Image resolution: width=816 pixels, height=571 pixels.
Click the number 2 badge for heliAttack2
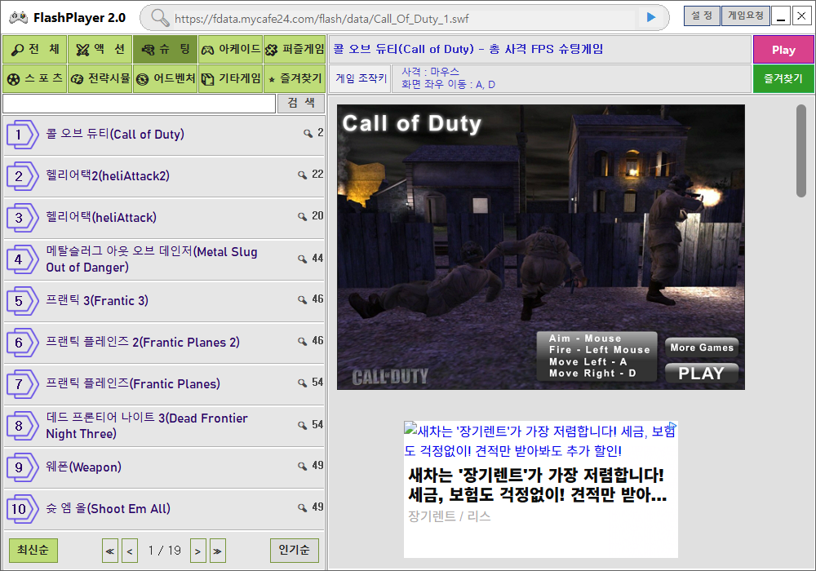pyautogui.click(x=22, y=176)
